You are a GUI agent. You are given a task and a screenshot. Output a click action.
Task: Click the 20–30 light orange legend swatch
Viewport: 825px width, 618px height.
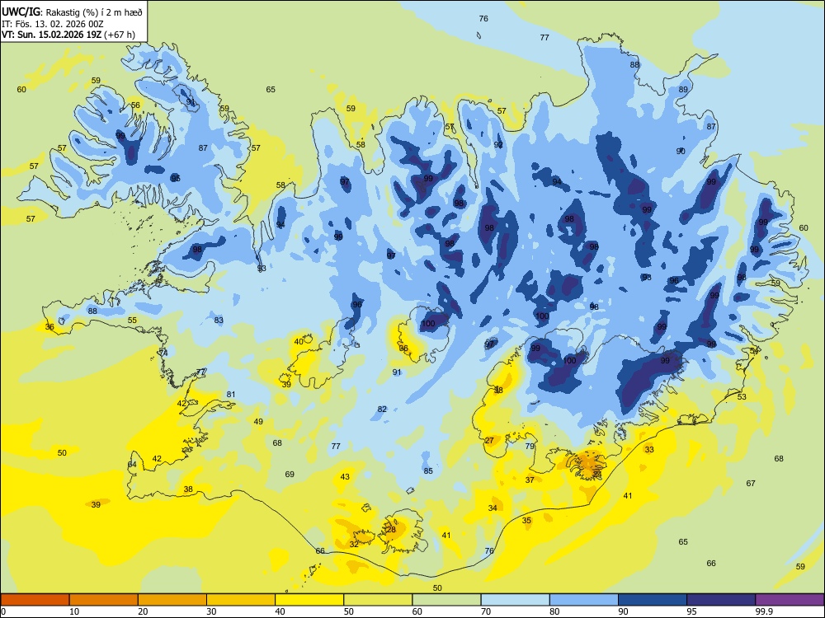point(172,600)
